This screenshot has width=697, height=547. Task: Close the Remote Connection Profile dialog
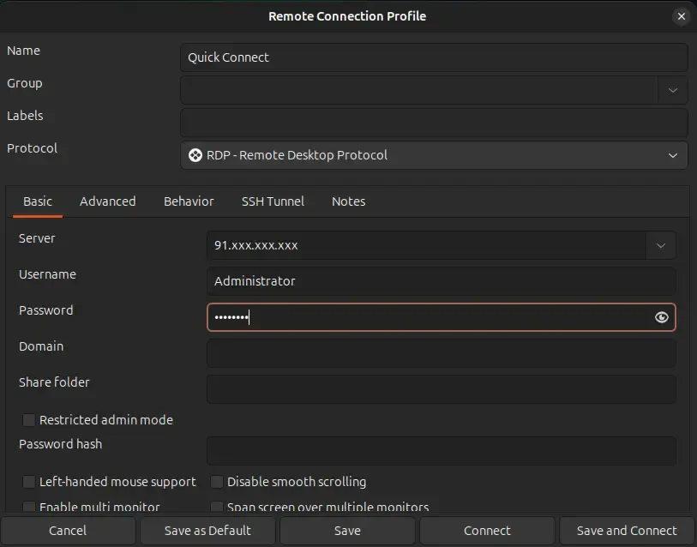pyautogui.click(x=681, y=16)
